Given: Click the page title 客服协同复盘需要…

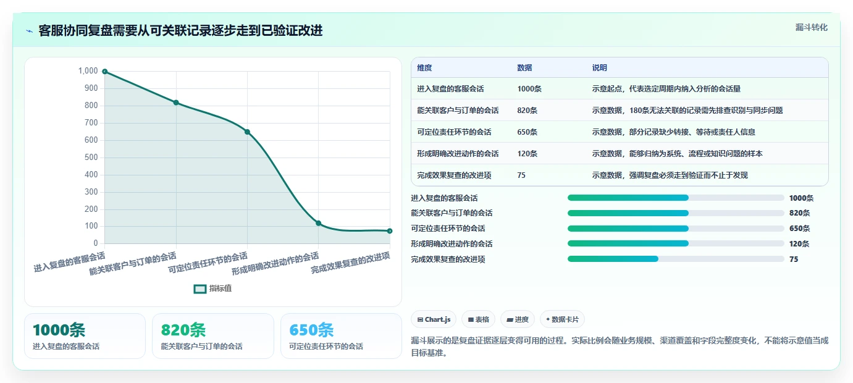Looking at the screenshot, I should 180,31.
